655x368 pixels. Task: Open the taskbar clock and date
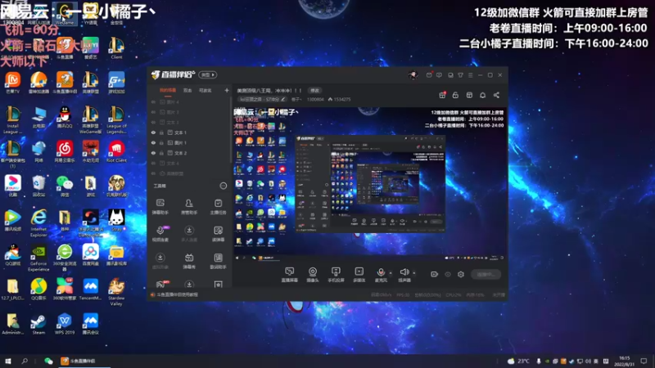pyautogui.click(x=625, y=361)
